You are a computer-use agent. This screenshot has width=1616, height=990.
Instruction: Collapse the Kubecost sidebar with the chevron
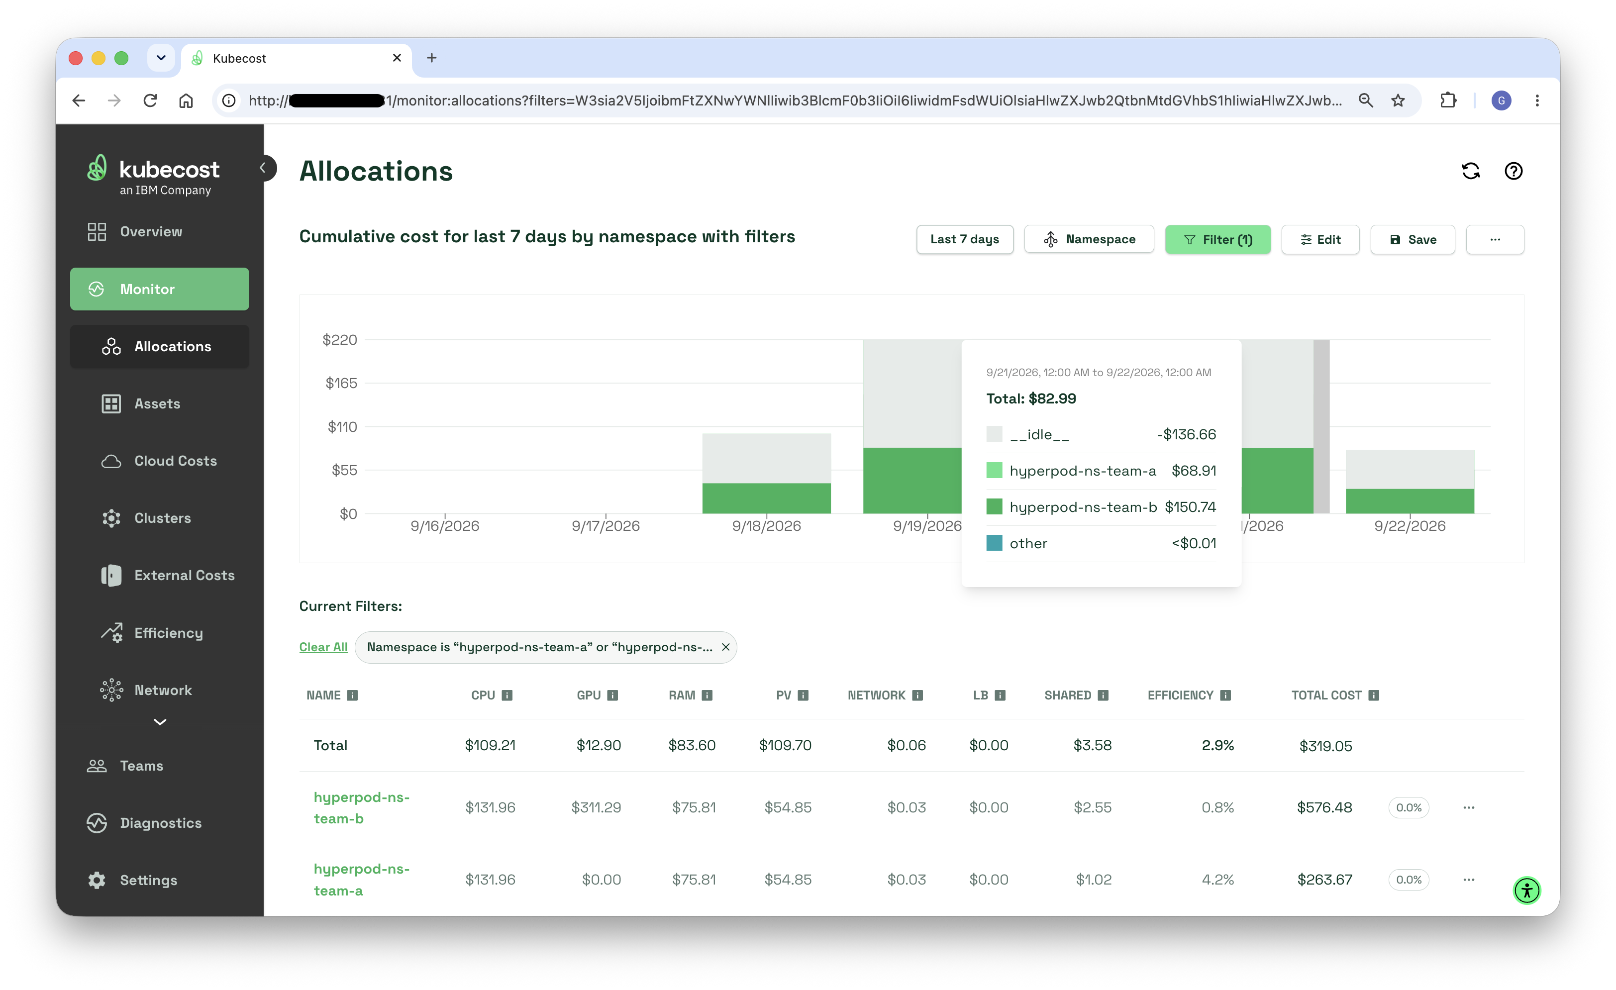pos(264,168)
